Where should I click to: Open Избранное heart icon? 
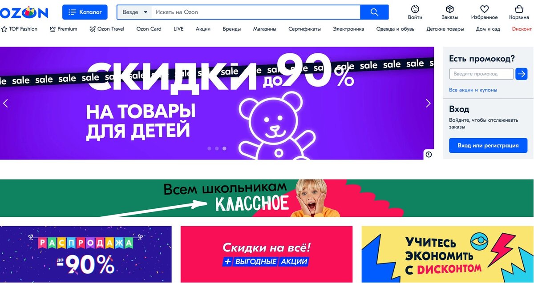[484, 9]
